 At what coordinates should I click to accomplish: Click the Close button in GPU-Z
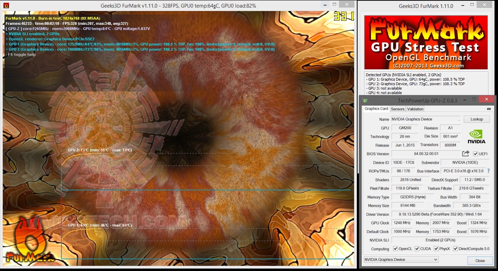[480, 260]
